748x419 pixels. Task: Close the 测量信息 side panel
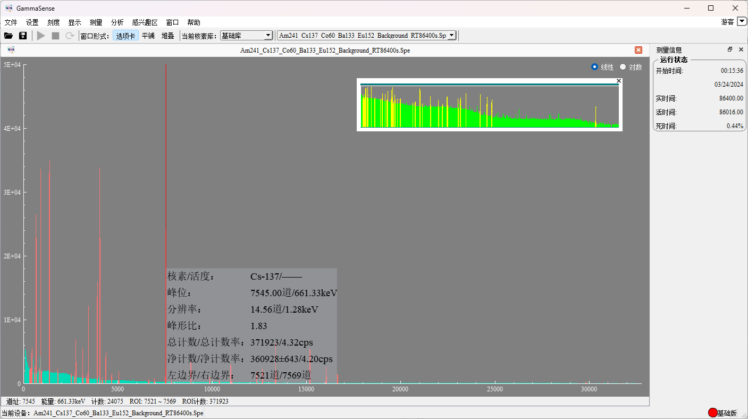[x=741, y=49]
